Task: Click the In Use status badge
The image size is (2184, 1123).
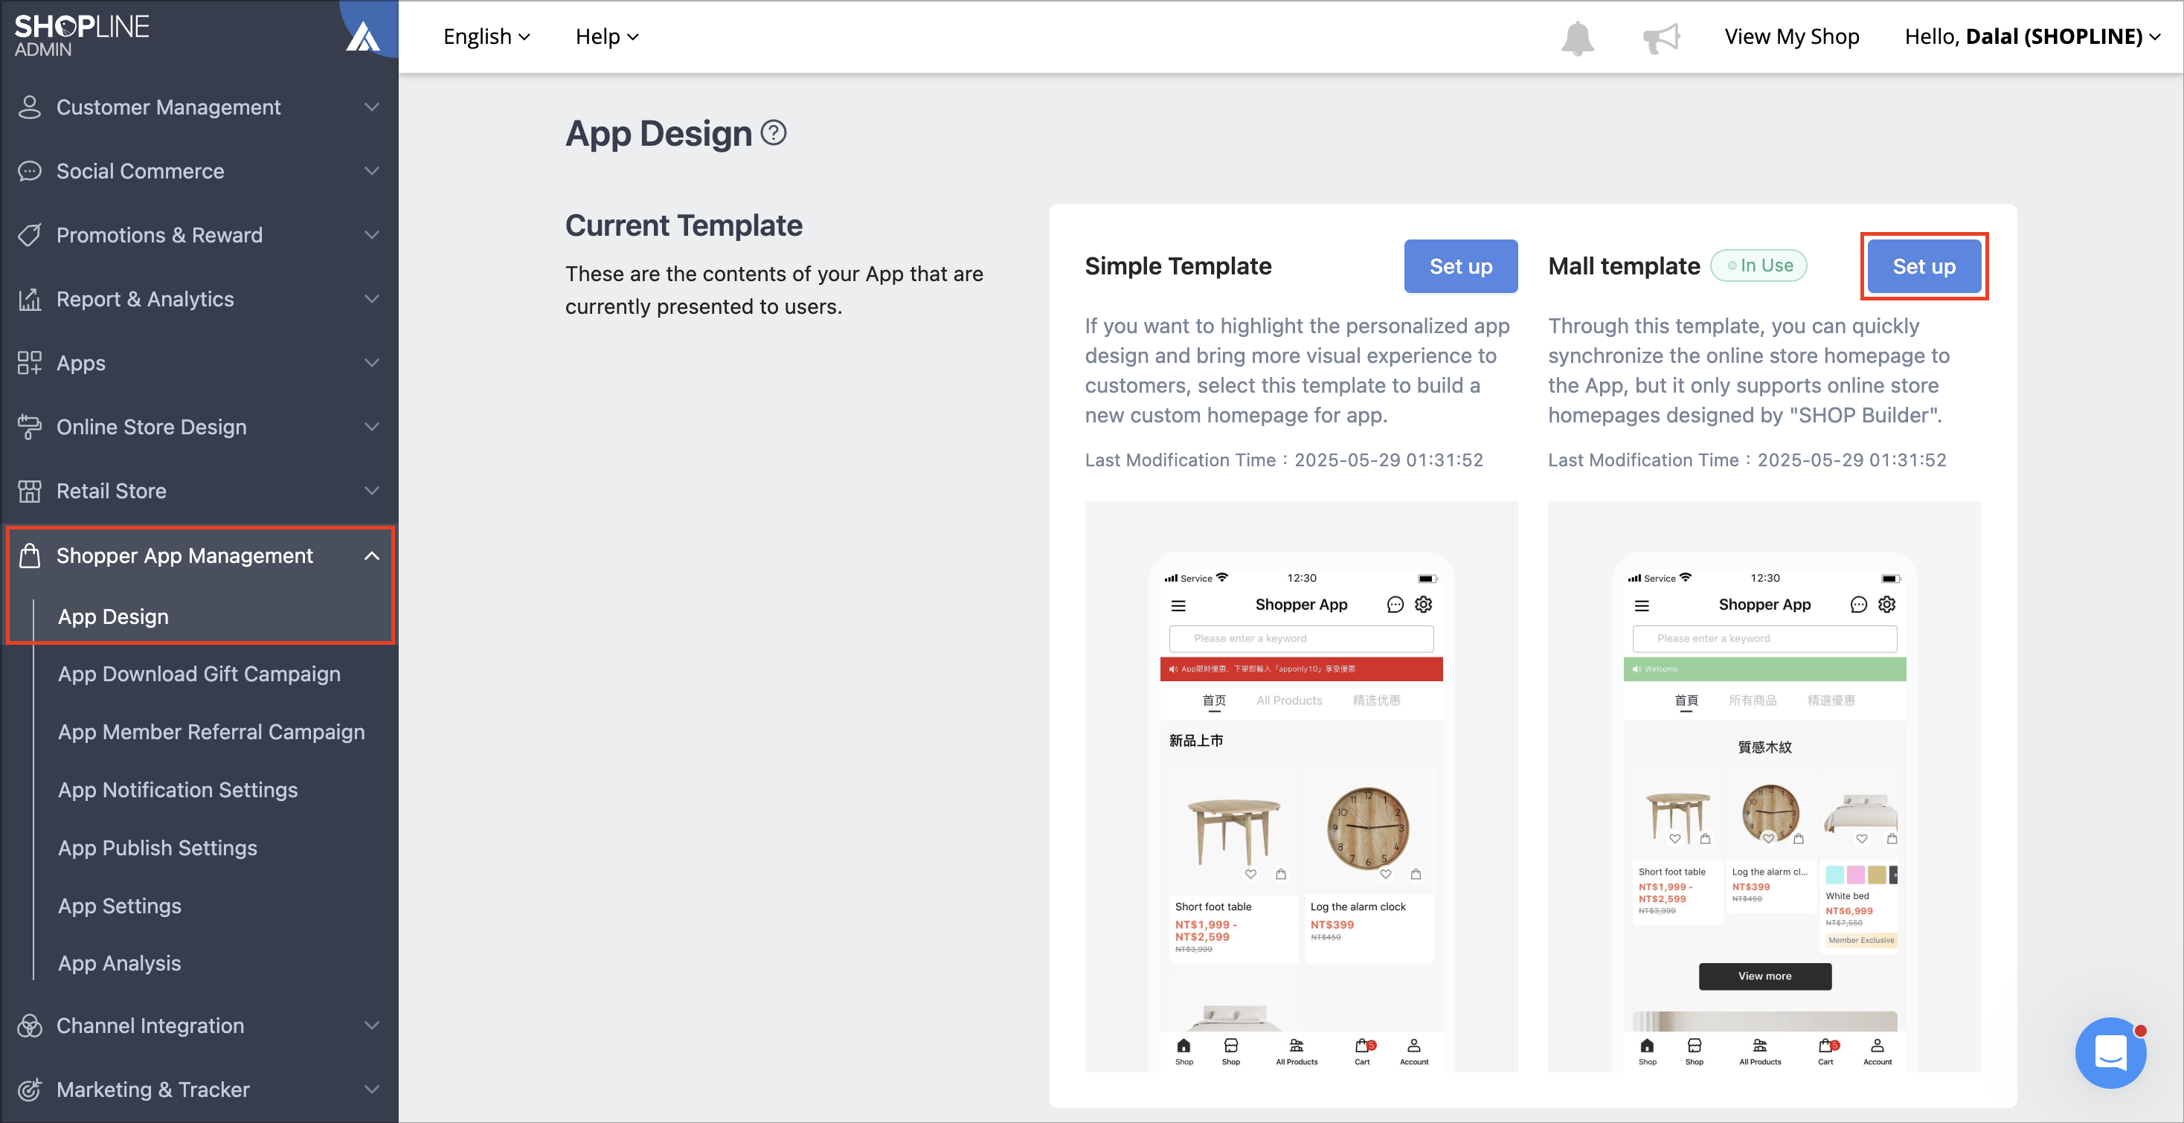Action: pos(1759,266)
